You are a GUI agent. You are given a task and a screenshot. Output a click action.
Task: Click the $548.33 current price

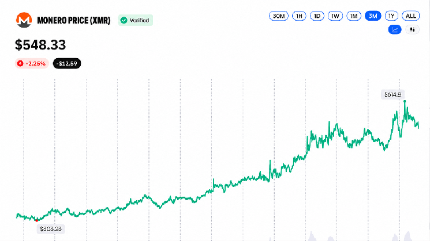pos(40,45)
